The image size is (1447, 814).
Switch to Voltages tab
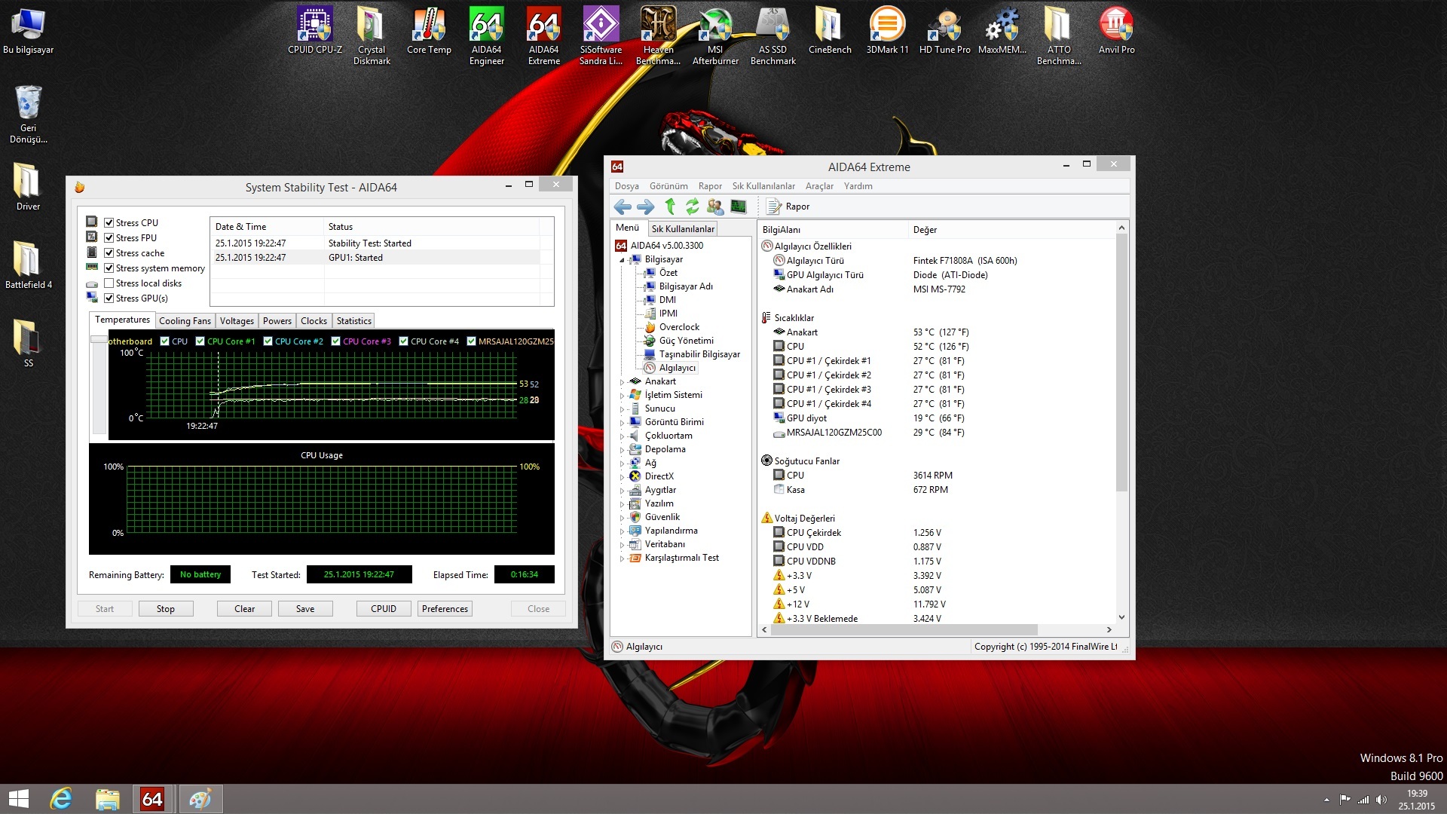(237, 321)
